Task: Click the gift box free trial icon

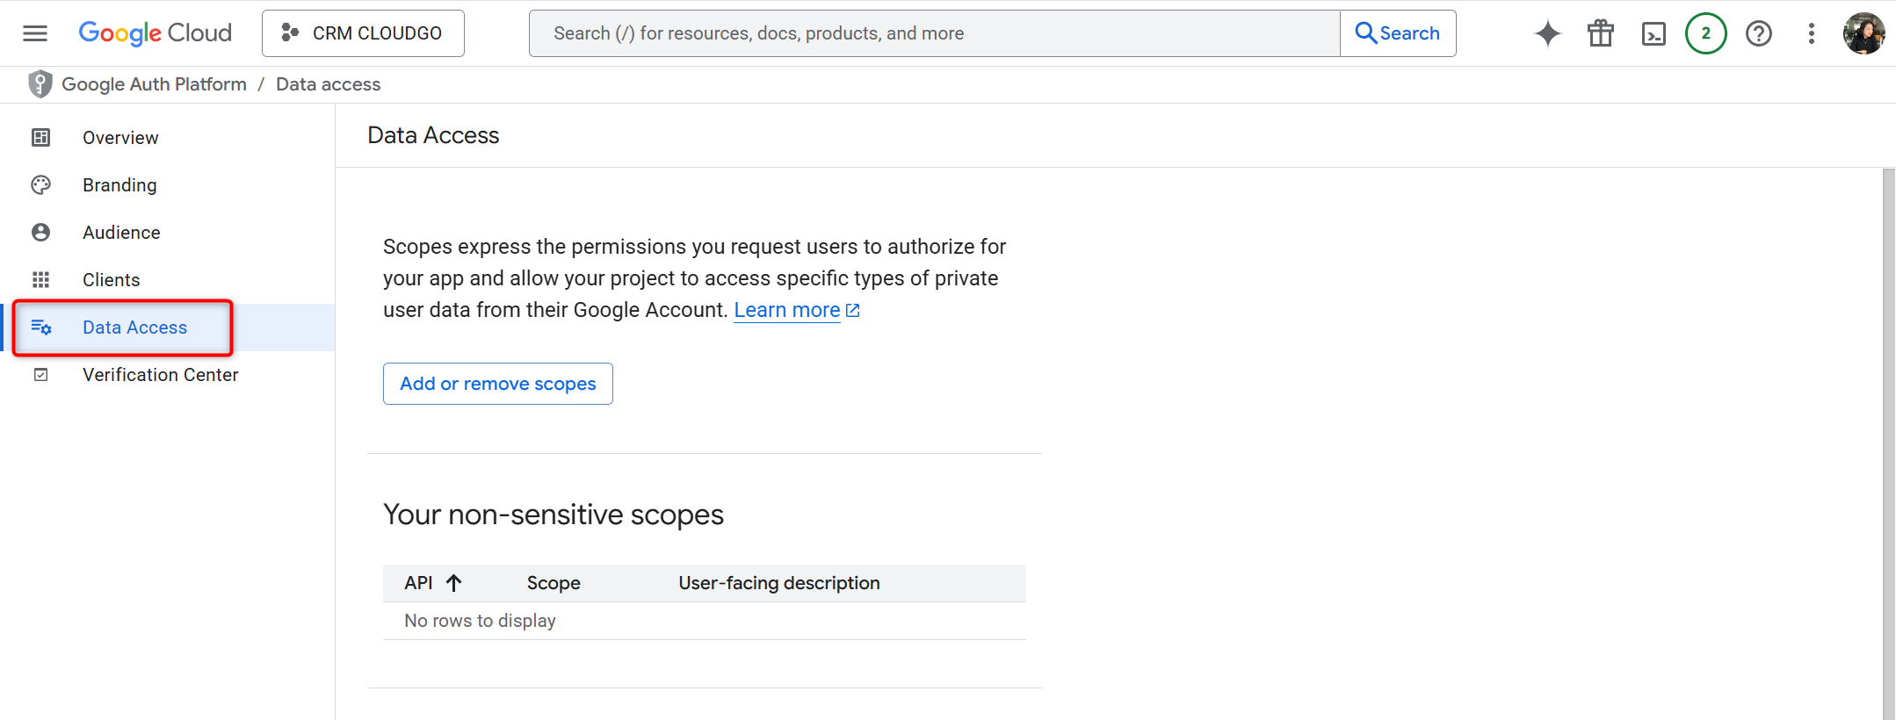Action: click(x=1600, y=33)
